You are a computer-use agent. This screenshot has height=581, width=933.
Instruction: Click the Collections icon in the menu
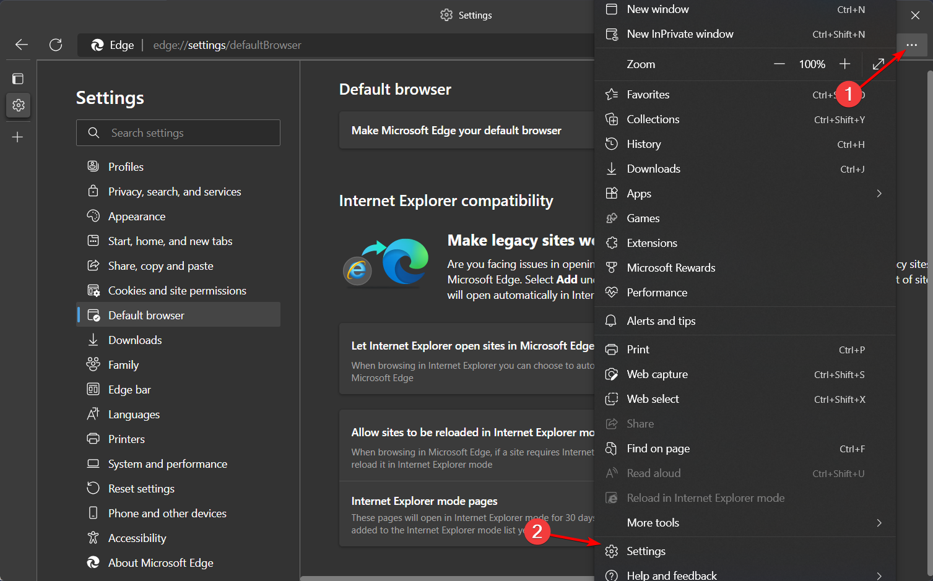612,119
